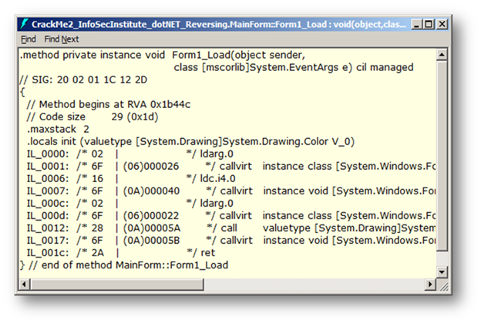This screenshot has height=324, width=481.
Task: Click the Find Next menu item
Action: click(x=61, y=39)
